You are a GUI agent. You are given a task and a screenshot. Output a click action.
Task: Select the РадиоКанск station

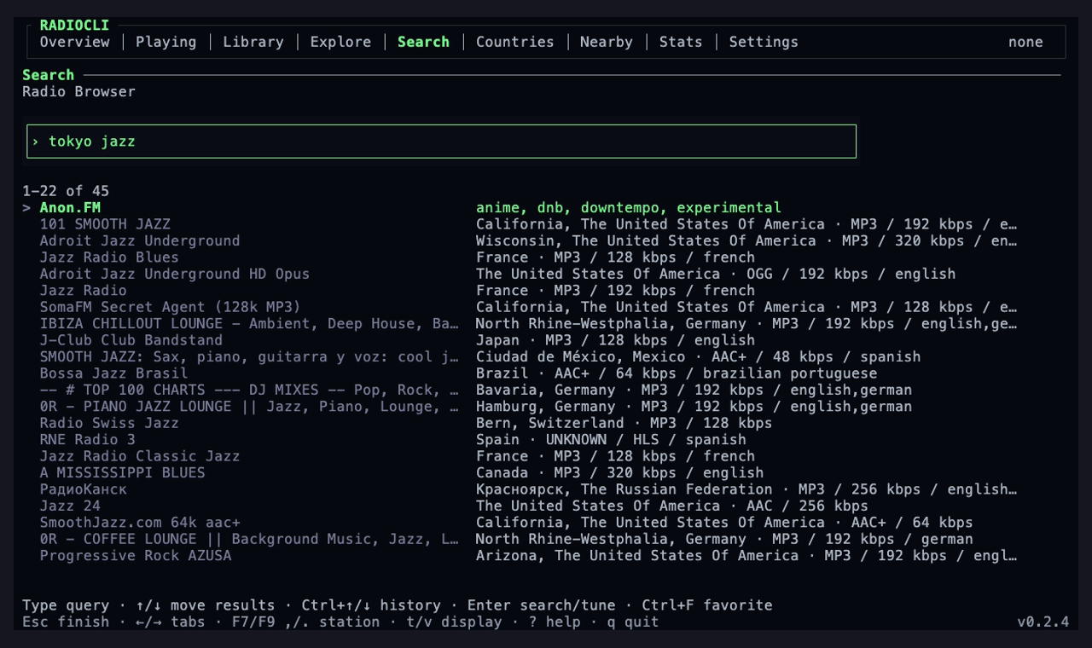point(84,489)
